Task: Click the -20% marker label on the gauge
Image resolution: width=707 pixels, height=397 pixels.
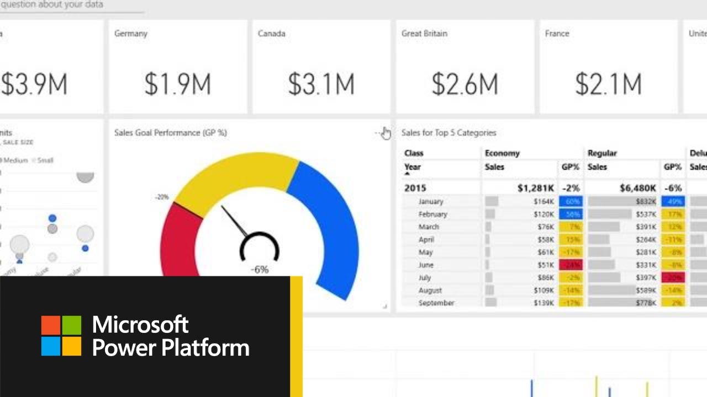Action: [x=162, y=197]
